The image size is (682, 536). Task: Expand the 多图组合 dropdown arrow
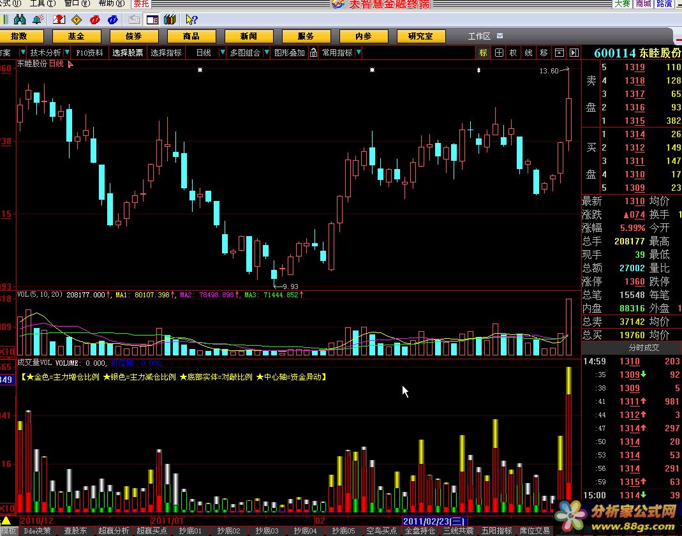point(267,52)
